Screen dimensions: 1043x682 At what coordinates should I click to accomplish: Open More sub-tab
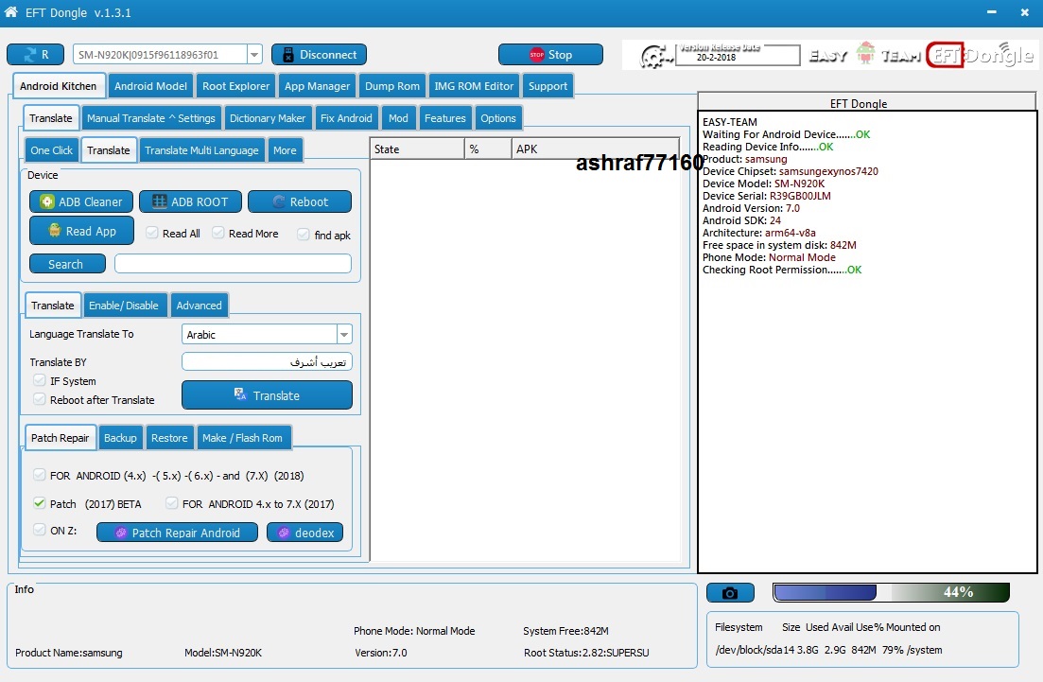285,150
